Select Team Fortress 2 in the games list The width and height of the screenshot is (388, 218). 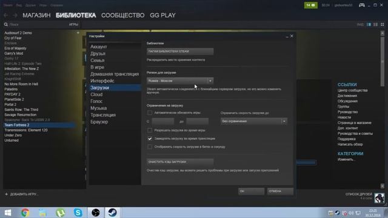click(39, 125)
